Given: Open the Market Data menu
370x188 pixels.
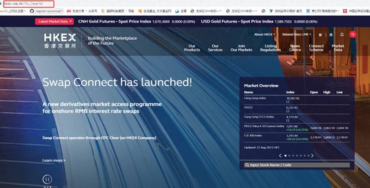Looking at the screenshot, I should (338, 48).
